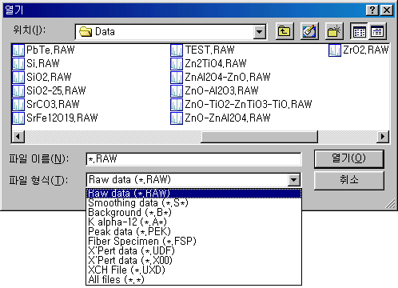The image size is (398, 288).
Task: Create a new folder with sparkle icon
Action: (x=334, y=31)
